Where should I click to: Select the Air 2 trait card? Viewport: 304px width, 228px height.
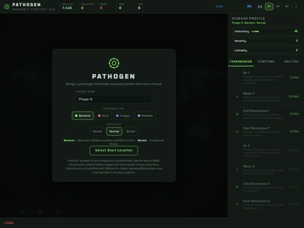click(266, 151)
